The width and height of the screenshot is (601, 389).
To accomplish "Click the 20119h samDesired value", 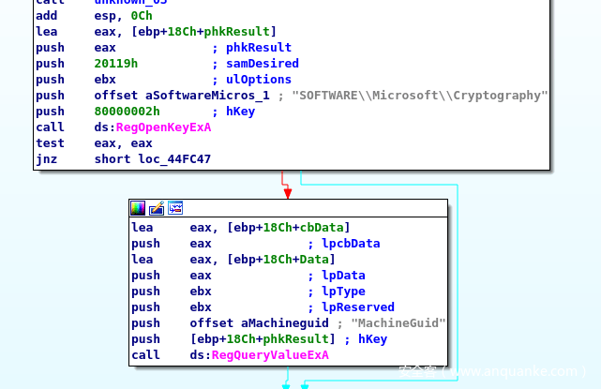I will pyautogui.click(x=115, y=64).
